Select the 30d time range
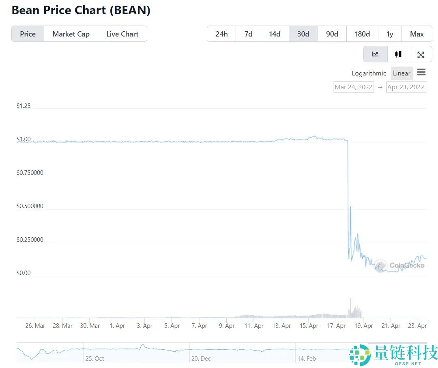 point(303,34)
